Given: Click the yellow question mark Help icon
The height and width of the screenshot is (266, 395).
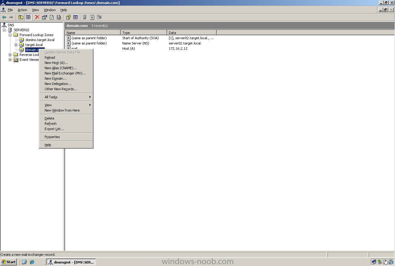Looking at the screenshot, I should pyautogui.click(x=68, y=17).
